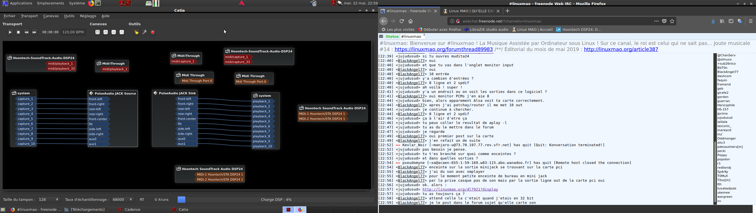Open the buffer size 128 dropdown
Image resolution: width=756 pixels, height=213 pixels.
click(x=49, y=200)
